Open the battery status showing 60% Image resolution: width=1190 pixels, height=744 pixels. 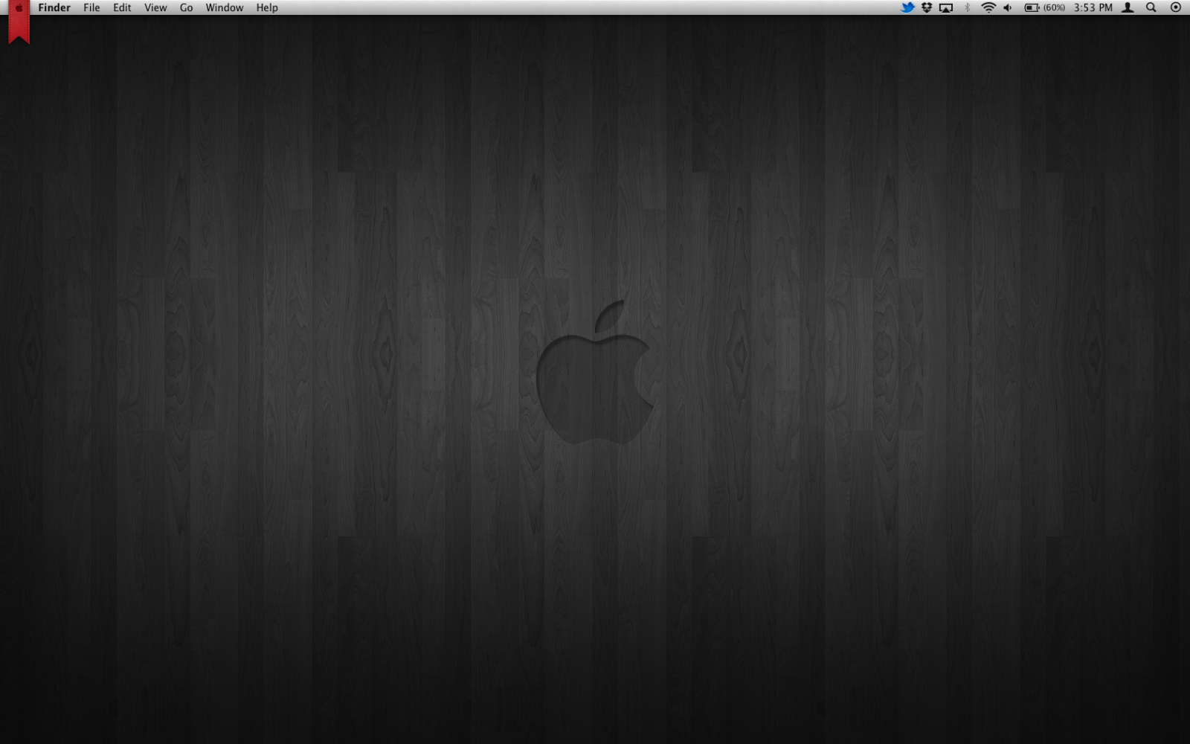coord(1045,7)
